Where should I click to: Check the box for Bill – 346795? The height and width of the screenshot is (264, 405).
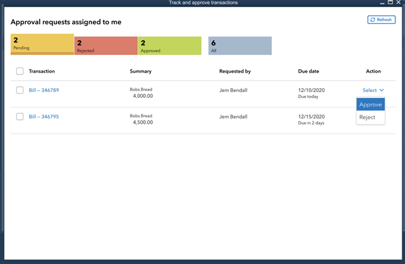tap(20, 117)
